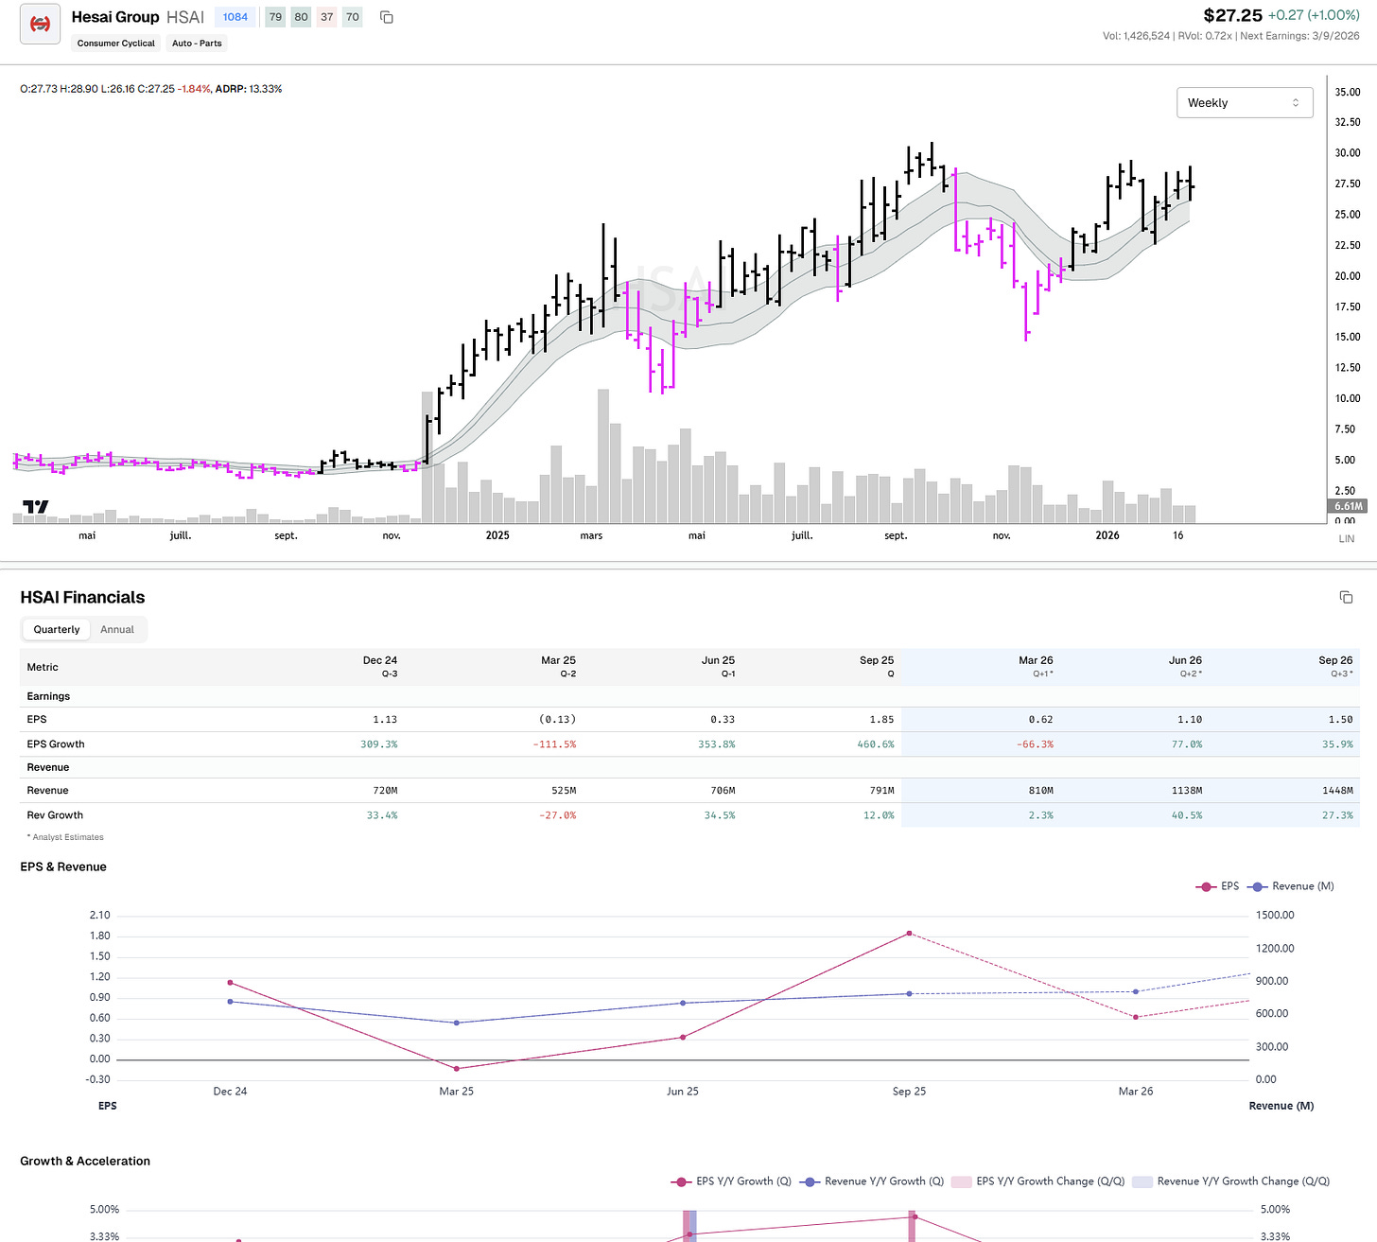
Task: Click the Analyst Estimates footnote
Action: click(x=65, y=837)
